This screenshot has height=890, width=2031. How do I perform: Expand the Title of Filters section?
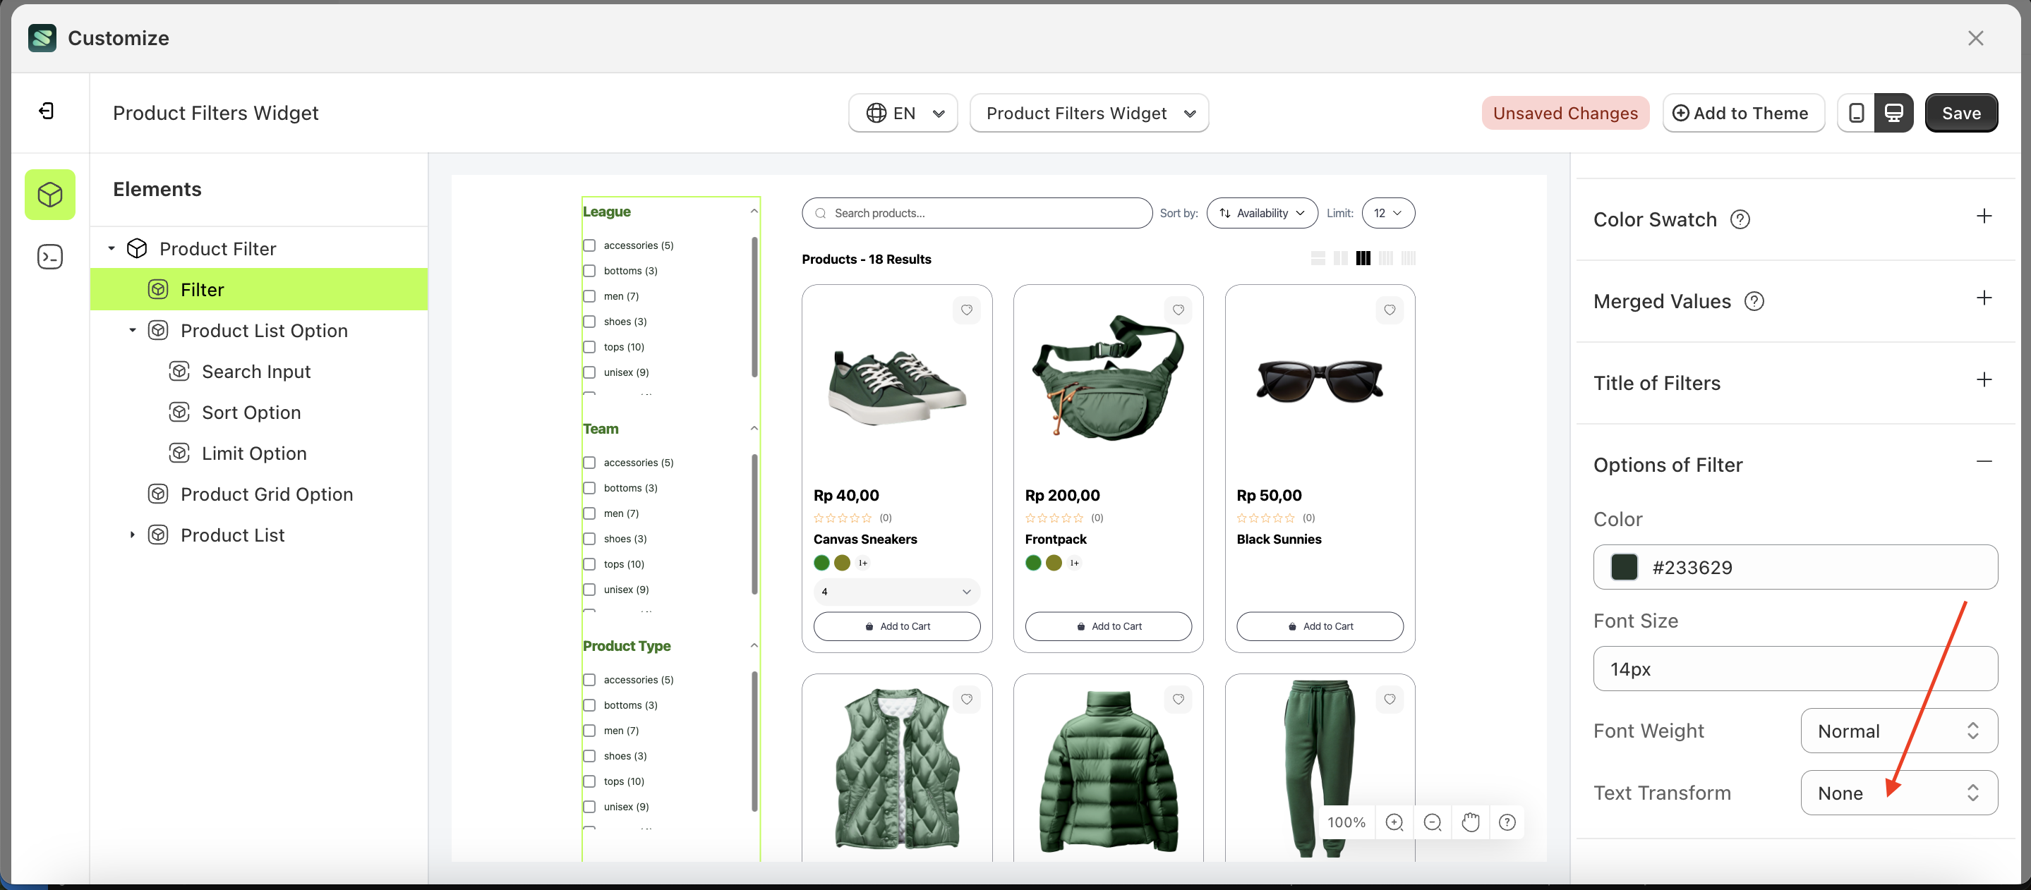1984,380
